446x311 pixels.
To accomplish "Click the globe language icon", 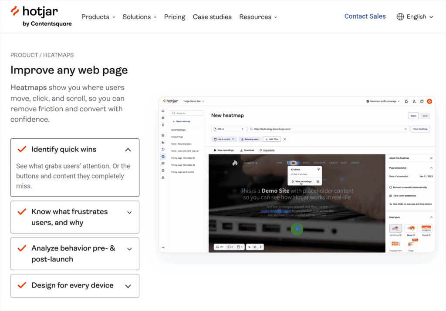I will pos(400,17).
